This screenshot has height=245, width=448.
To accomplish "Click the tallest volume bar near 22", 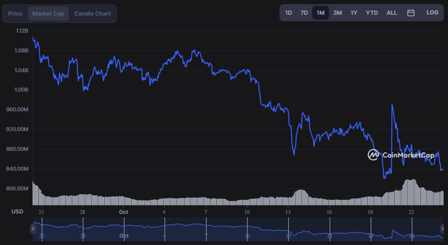I will (410, 192).
